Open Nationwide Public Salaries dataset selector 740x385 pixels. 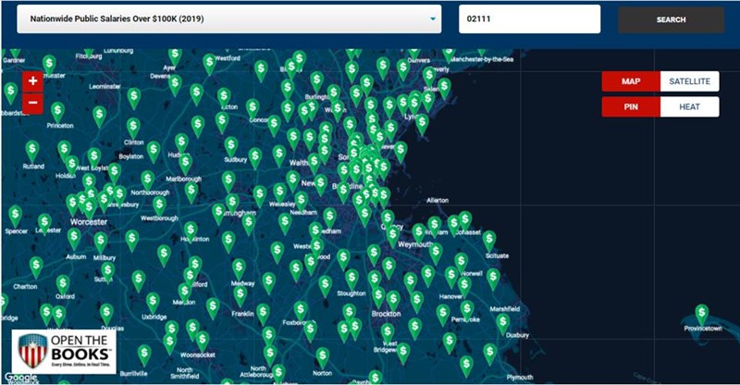229,19
